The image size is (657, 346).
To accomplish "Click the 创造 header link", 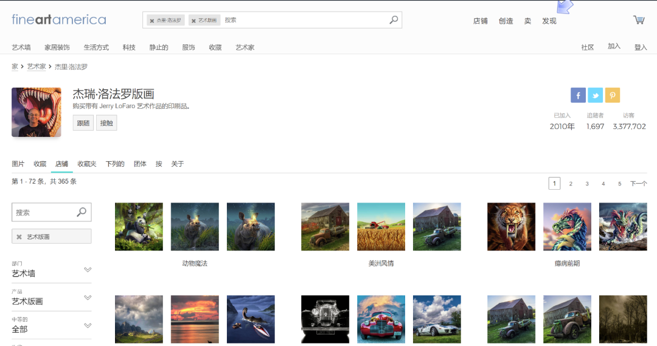I will [x=506, y=21].
